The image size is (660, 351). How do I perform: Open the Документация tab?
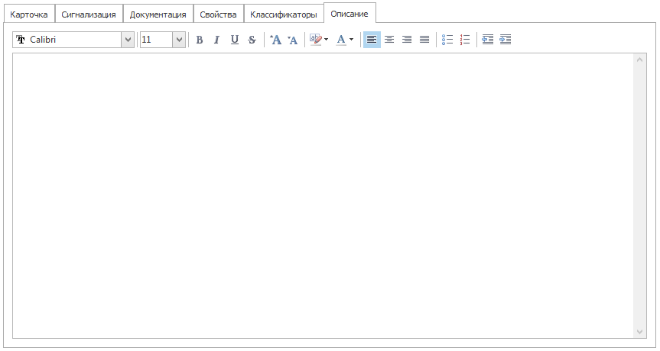[158, 14]
